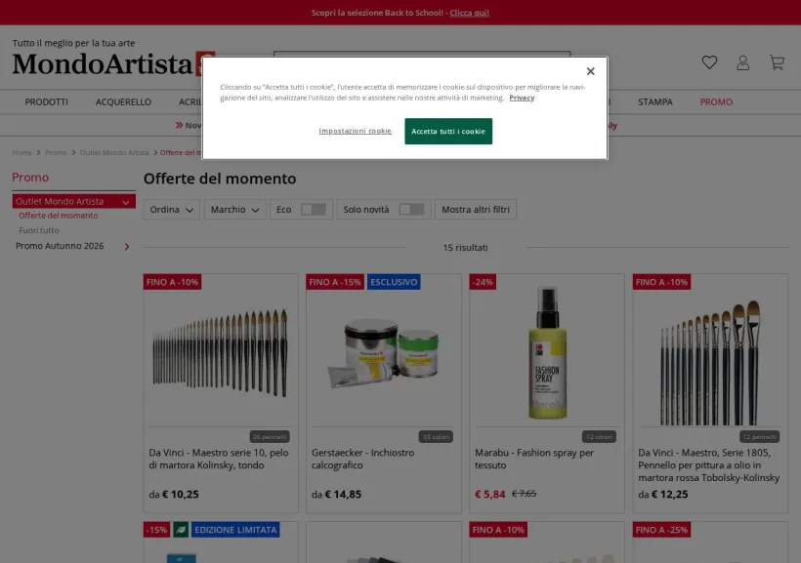Open the STAMPA menu
Viewport: 801px width, 563px height.
(654, 102)
